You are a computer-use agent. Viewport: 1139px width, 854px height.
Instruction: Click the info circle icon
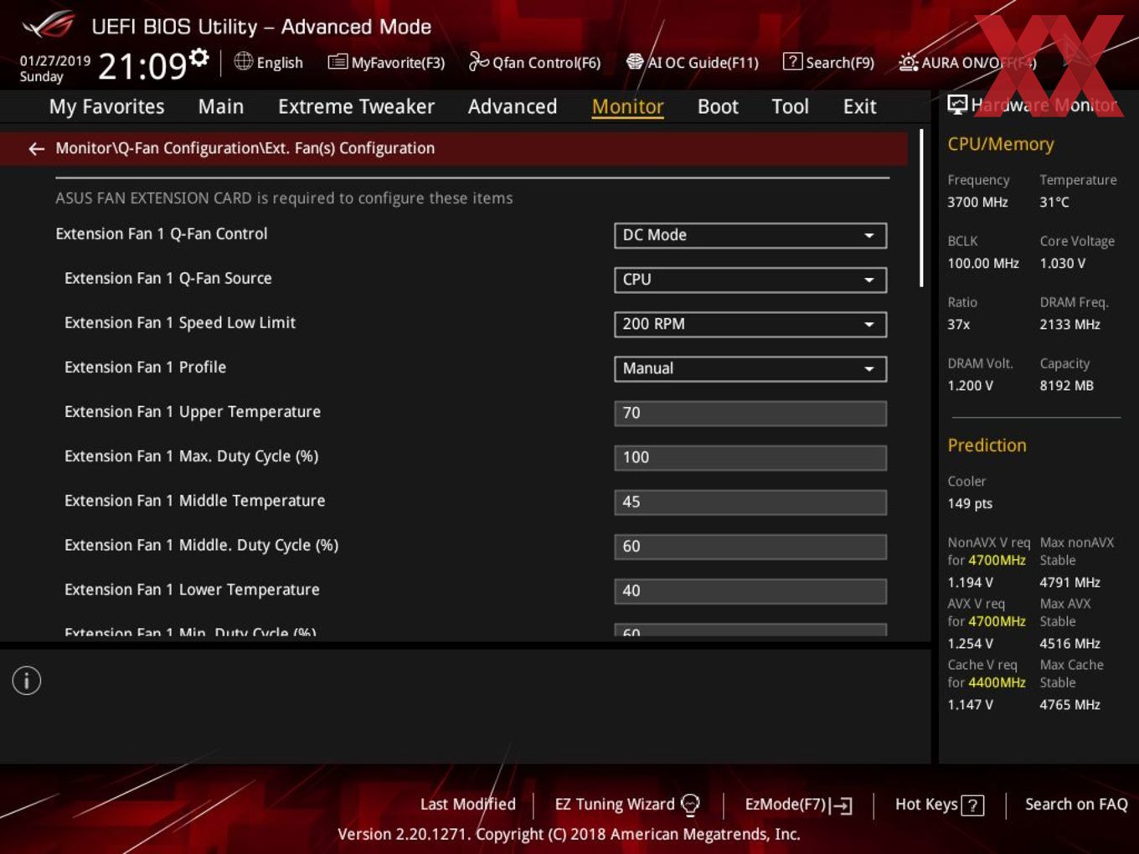[x=27, y=681]
